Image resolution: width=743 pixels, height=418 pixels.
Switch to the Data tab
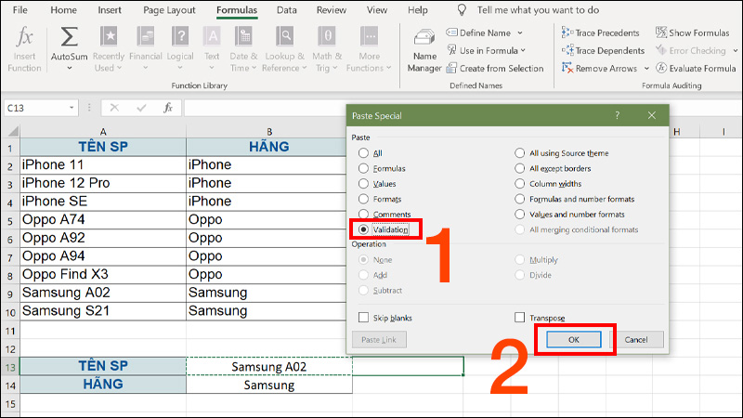[287, 10]
